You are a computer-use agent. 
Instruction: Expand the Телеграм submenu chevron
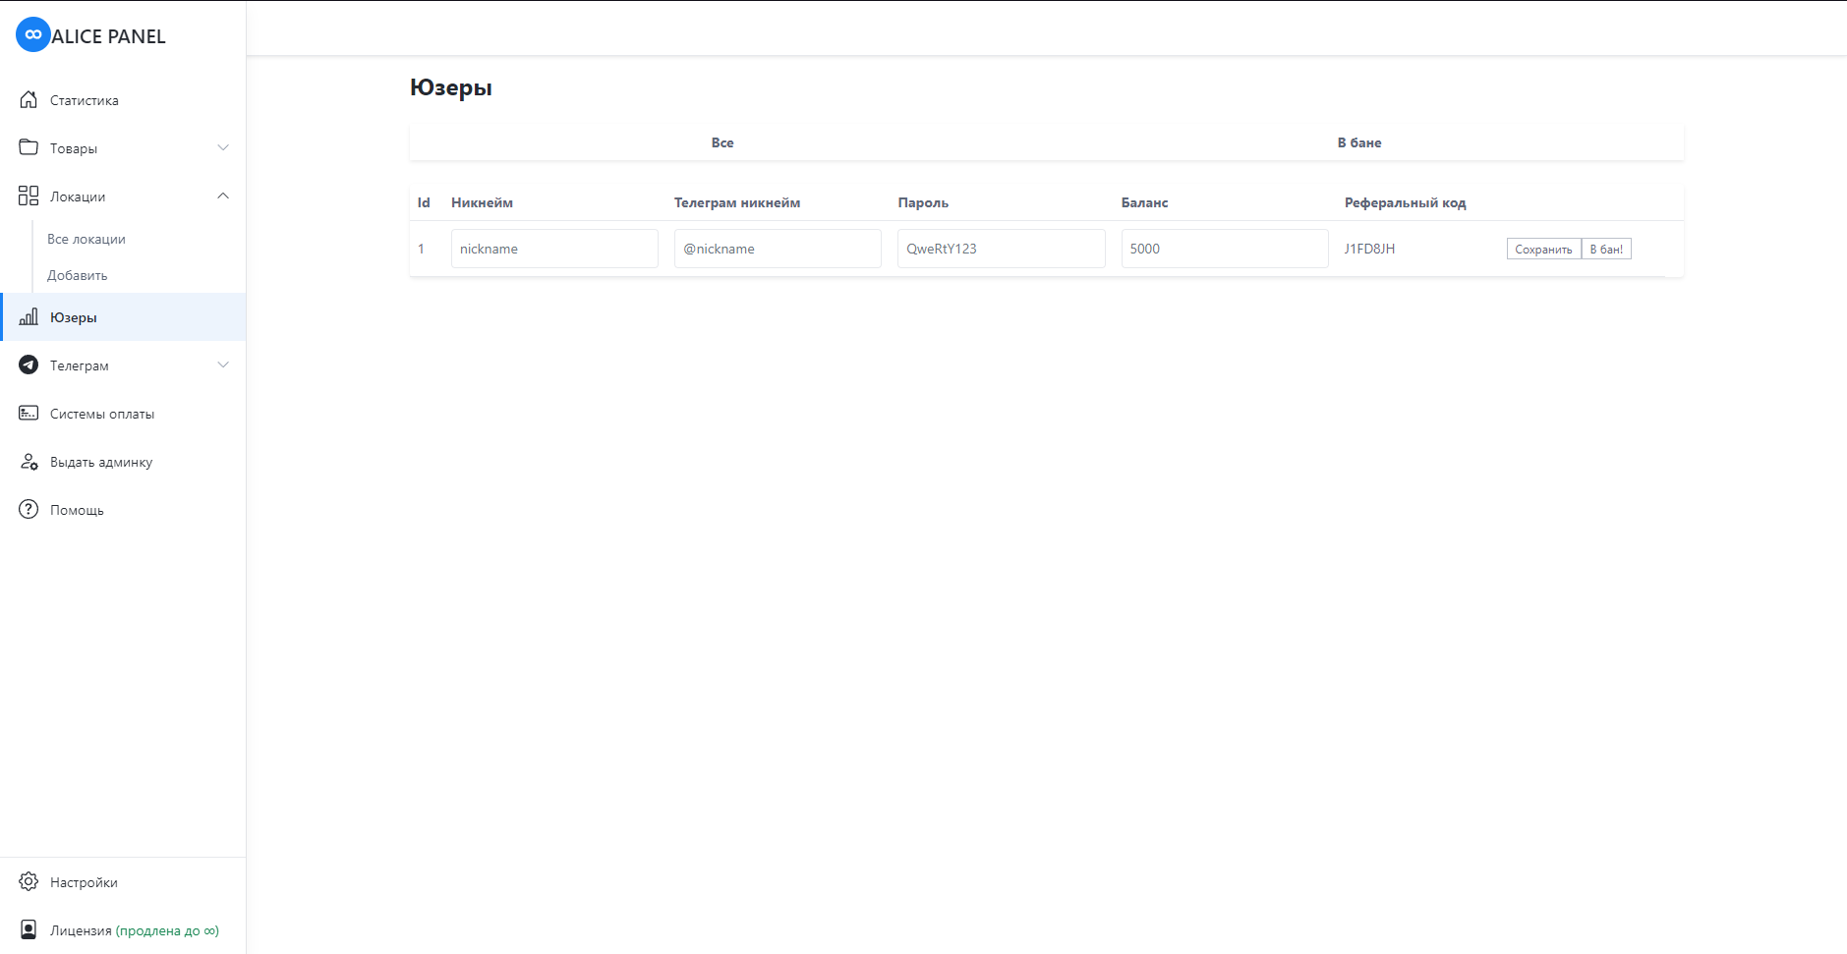click(223, 365)
